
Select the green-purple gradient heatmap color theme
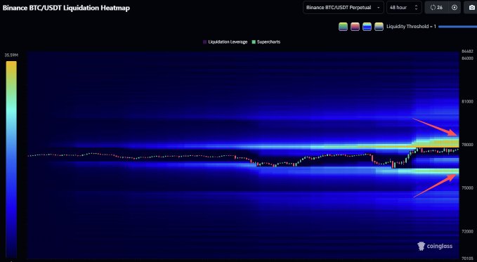(343, 27)
